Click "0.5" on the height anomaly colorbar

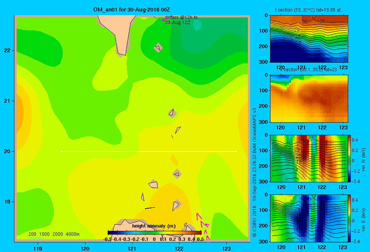(x=200, y=239)
